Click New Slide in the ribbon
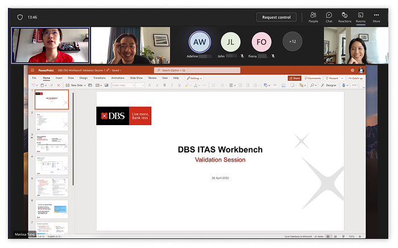The image size is (398, 248). point(74,85)
